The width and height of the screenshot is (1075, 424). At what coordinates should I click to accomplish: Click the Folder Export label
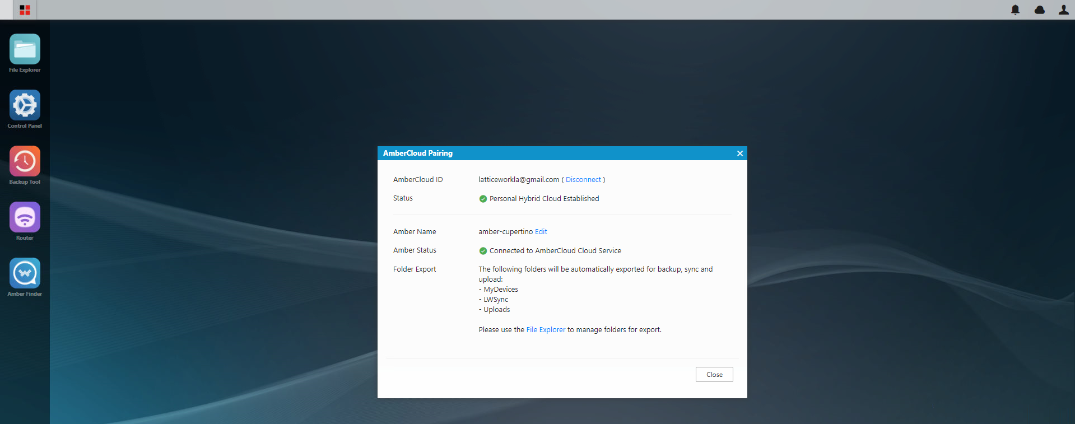pyautogui.click(x=415, y=269)
